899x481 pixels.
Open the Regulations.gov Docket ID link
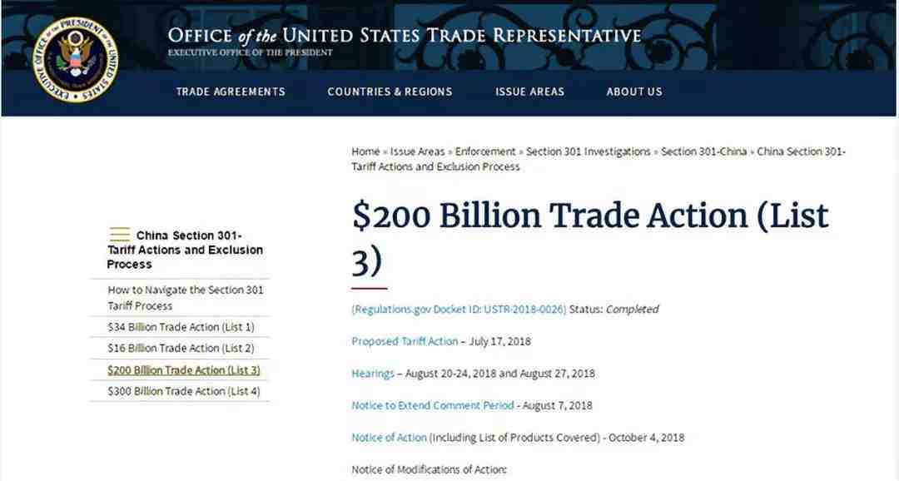(459, 309)
